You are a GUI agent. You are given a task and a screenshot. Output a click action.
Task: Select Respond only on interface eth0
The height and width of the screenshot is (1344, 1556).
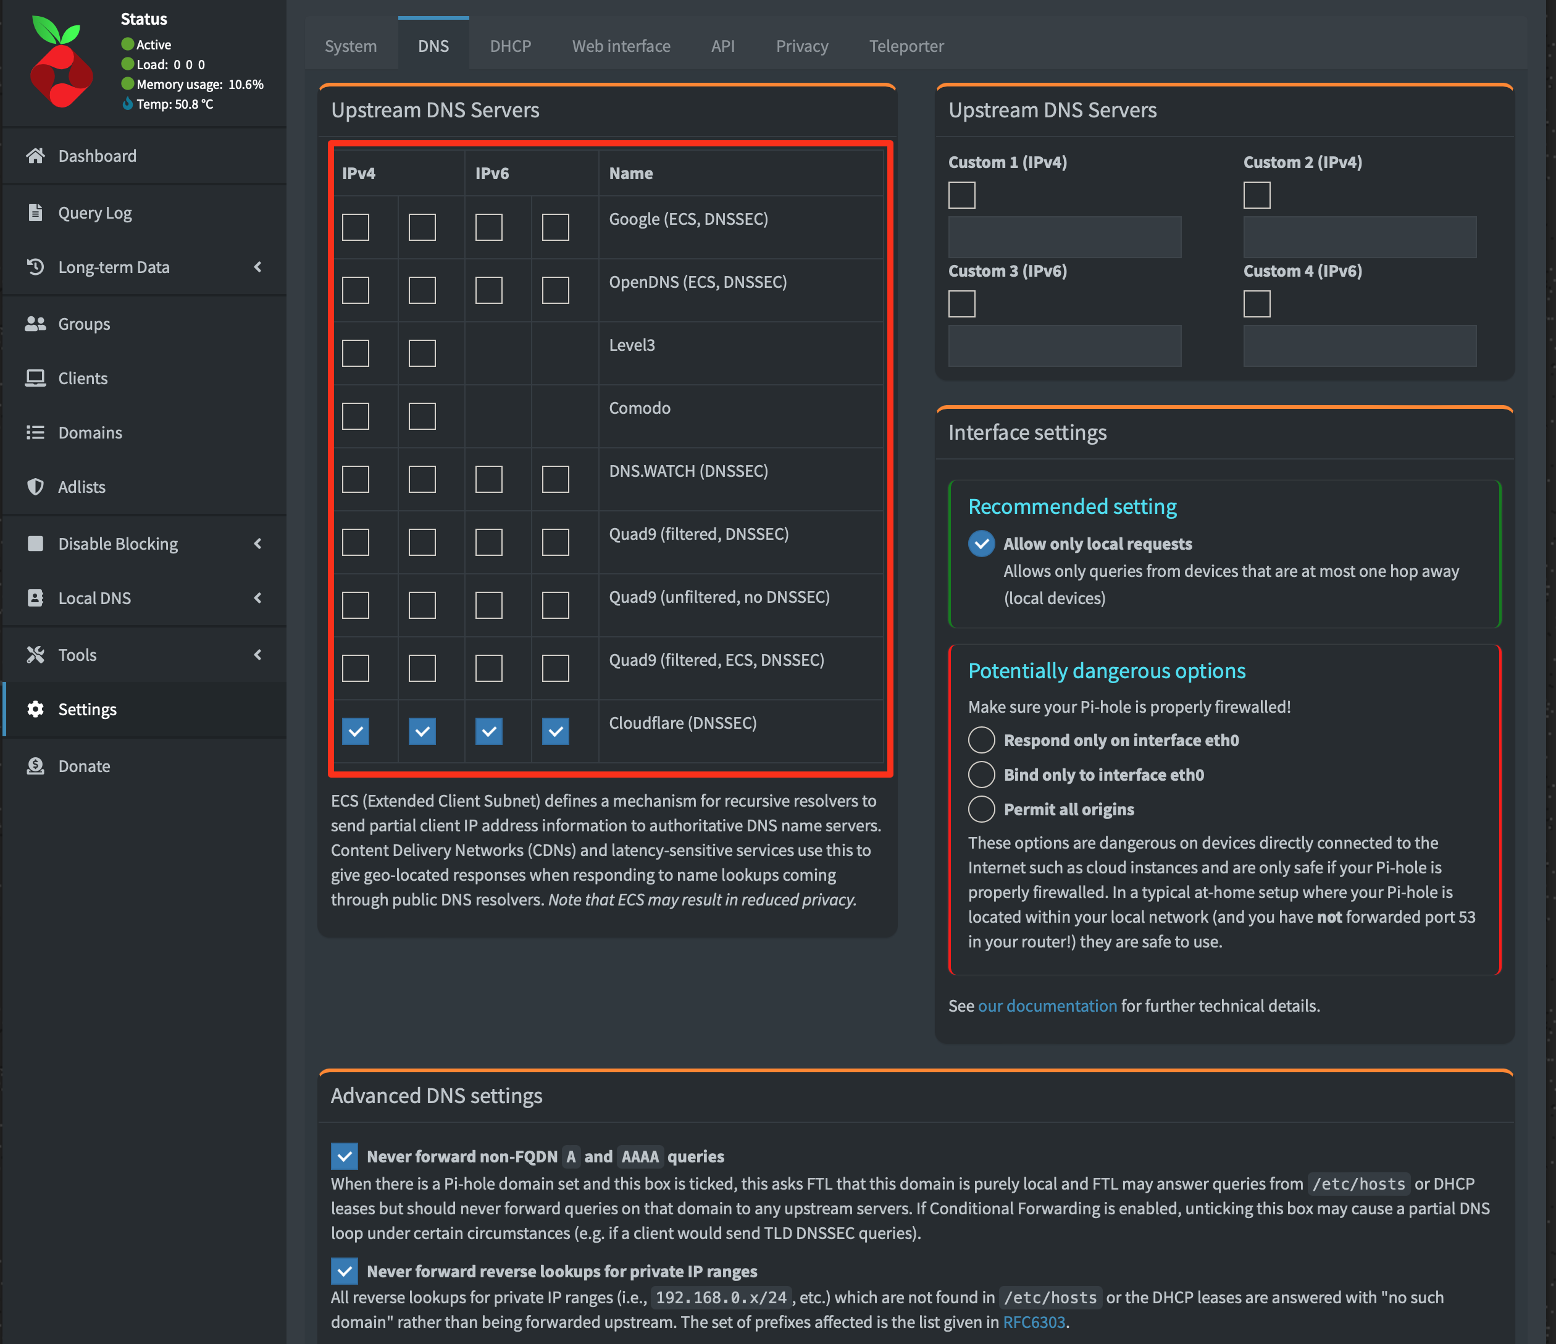point(982,740)
